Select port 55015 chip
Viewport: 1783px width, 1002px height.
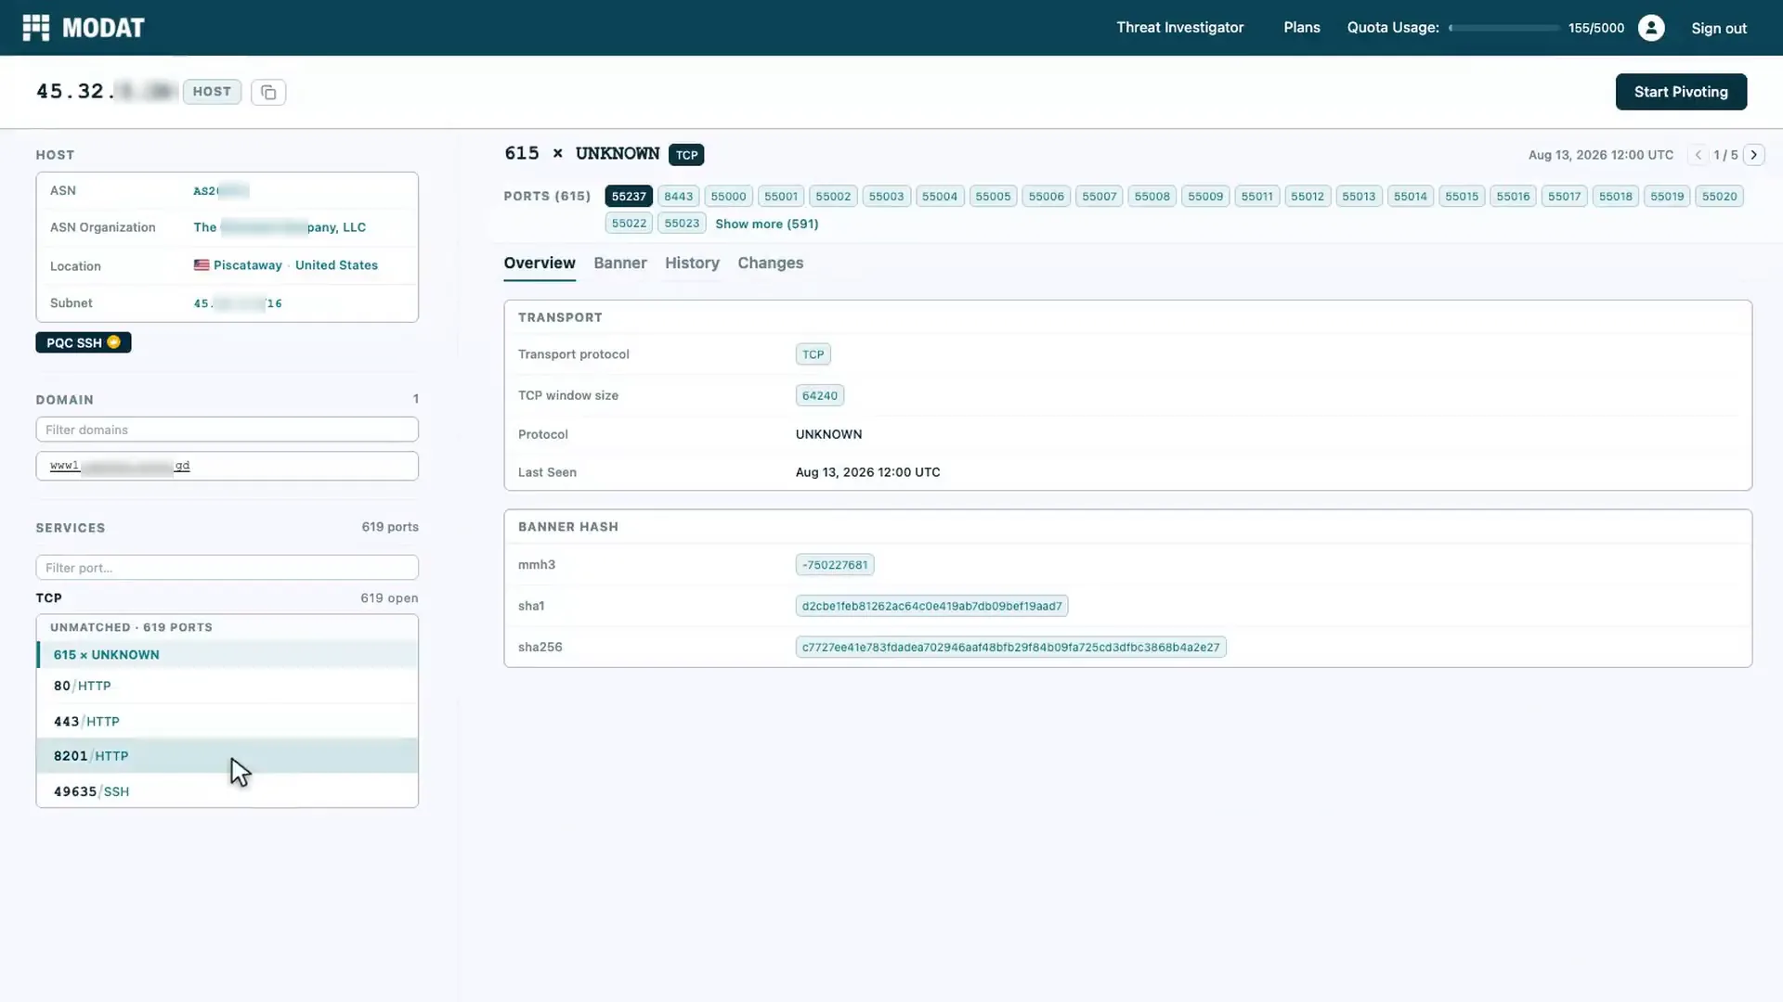(1462, 196)
